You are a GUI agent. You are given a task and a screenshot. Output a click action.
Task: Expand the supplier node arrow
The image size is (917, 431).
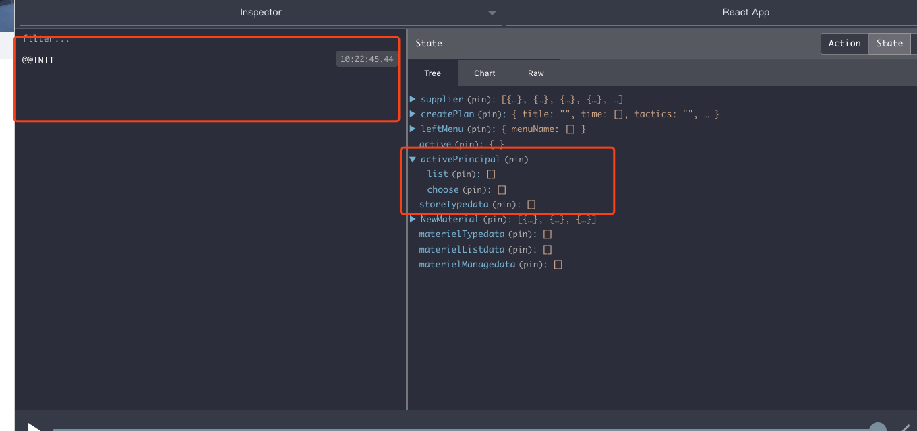pos(413,99)
